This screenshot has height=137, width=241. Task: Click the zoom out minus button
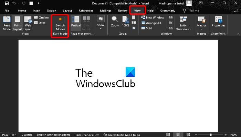pos(196,135)
